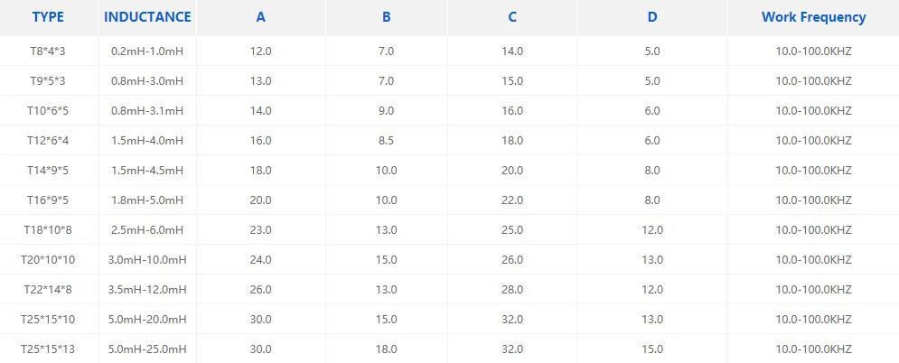Click the TYPE column header
This screenshot has height=363, width=899.
[48, 17]
